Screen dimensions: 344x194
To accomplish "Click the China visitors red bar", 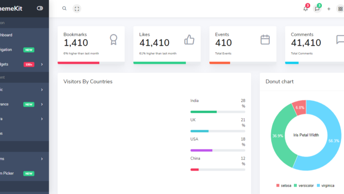I will 195,169.
